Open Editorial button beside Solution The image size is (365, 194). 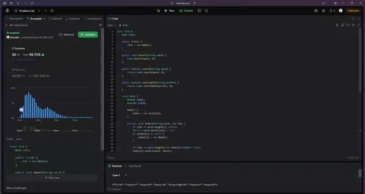tap(67, 35)
